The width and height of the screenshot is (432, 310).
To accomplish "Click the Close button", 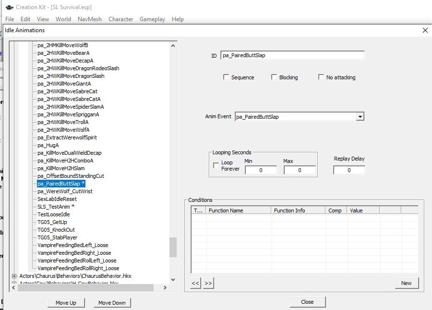I will (x=308, y=302).
